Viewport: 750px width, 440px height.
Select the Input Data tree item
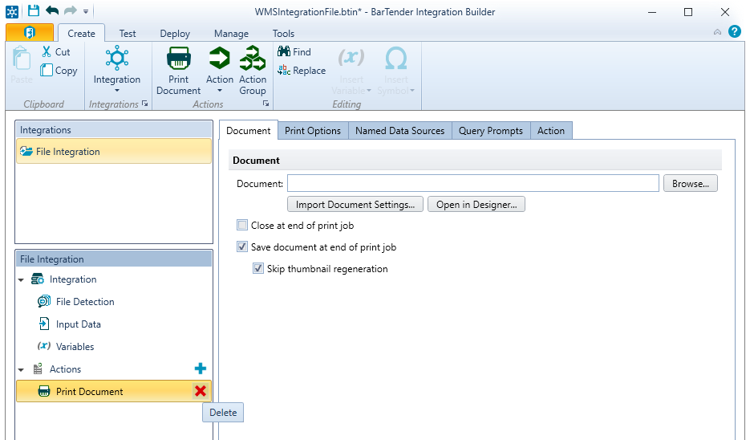tap(78, 324)
